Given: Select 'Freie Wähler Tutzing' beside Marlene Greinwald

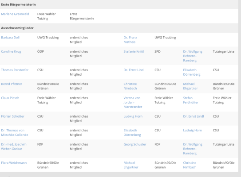Looking at the screenshot, I should (x=47, y=16).
